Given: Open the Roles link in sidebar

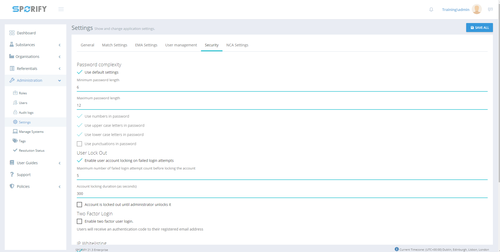Looking at the screenshot, I should (x=23, y=93).
